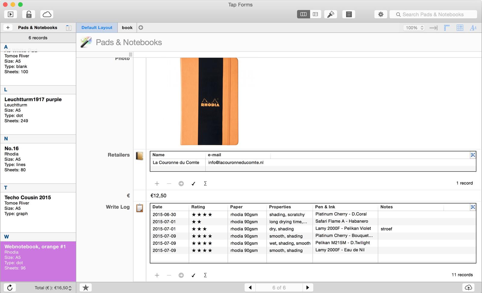Select the Webnotebook, orange #1 record
The width and height of the screenshot is (482, 293).
point(38,261)
